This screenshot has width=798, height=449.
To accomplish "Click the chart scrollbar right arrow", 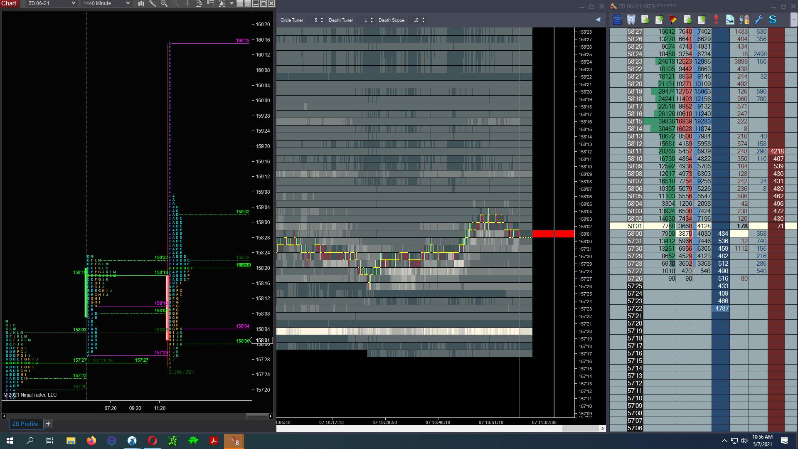I will [271, 416].
